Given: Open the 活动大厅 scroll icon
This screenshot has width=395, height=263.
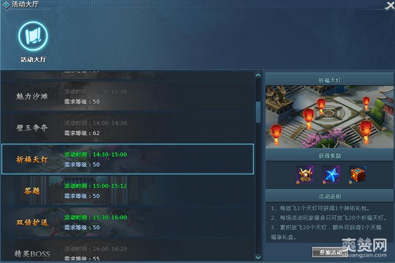Looking at the screenshot, I should click(x=33, y=36).
